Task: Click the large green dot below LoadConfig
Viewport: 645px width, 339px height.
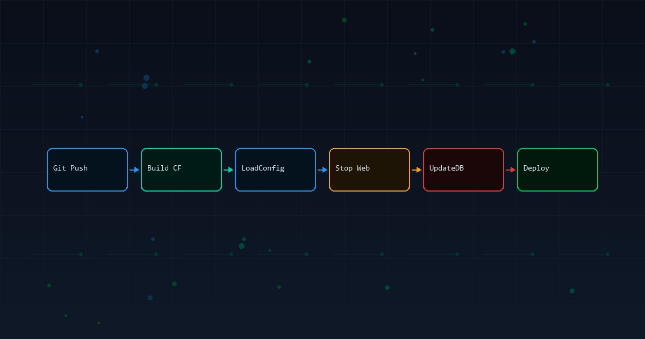Action: [241, 246]
